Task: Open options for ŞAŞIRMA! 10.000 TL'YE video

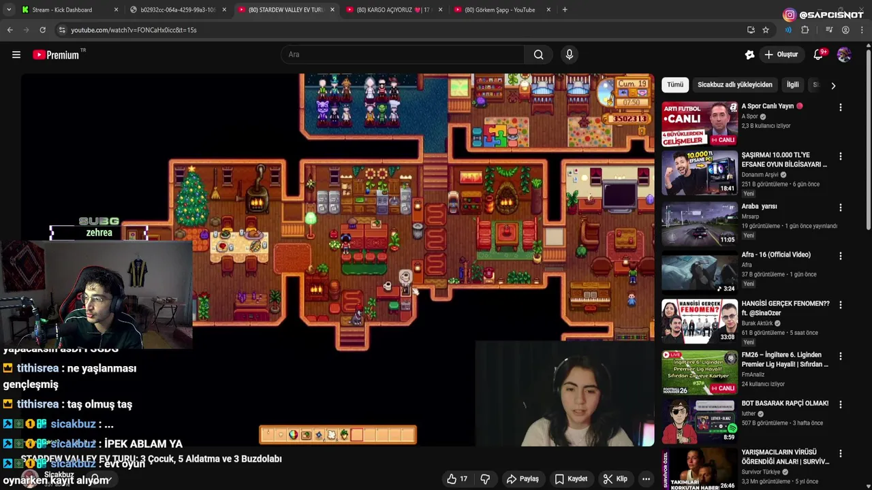Action: point(840,157)
